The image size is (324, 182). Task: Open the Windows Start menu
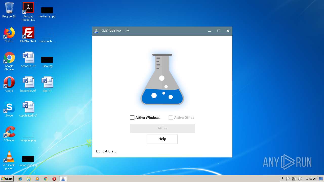pyautogui.click(x=7, y=179)
